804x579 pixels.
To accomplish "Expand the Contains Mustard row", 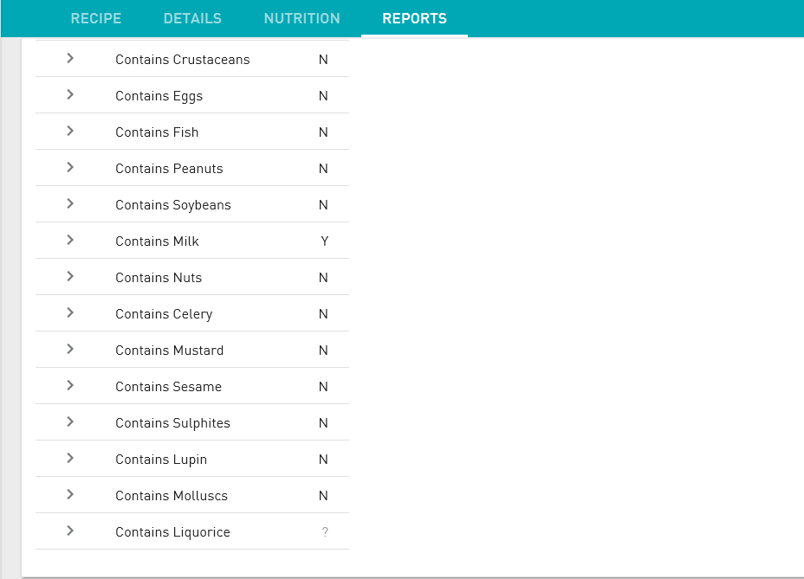I will [69, 350].
